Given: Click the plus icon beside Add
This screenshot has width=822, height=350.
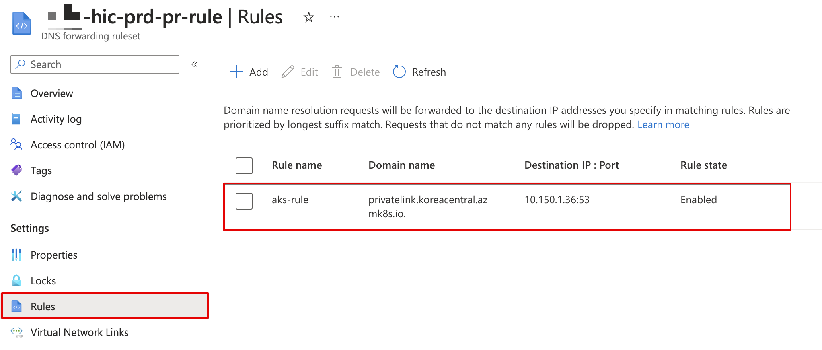Looking at the screenshot, I should pyautogui.click(x=236, y=72).
